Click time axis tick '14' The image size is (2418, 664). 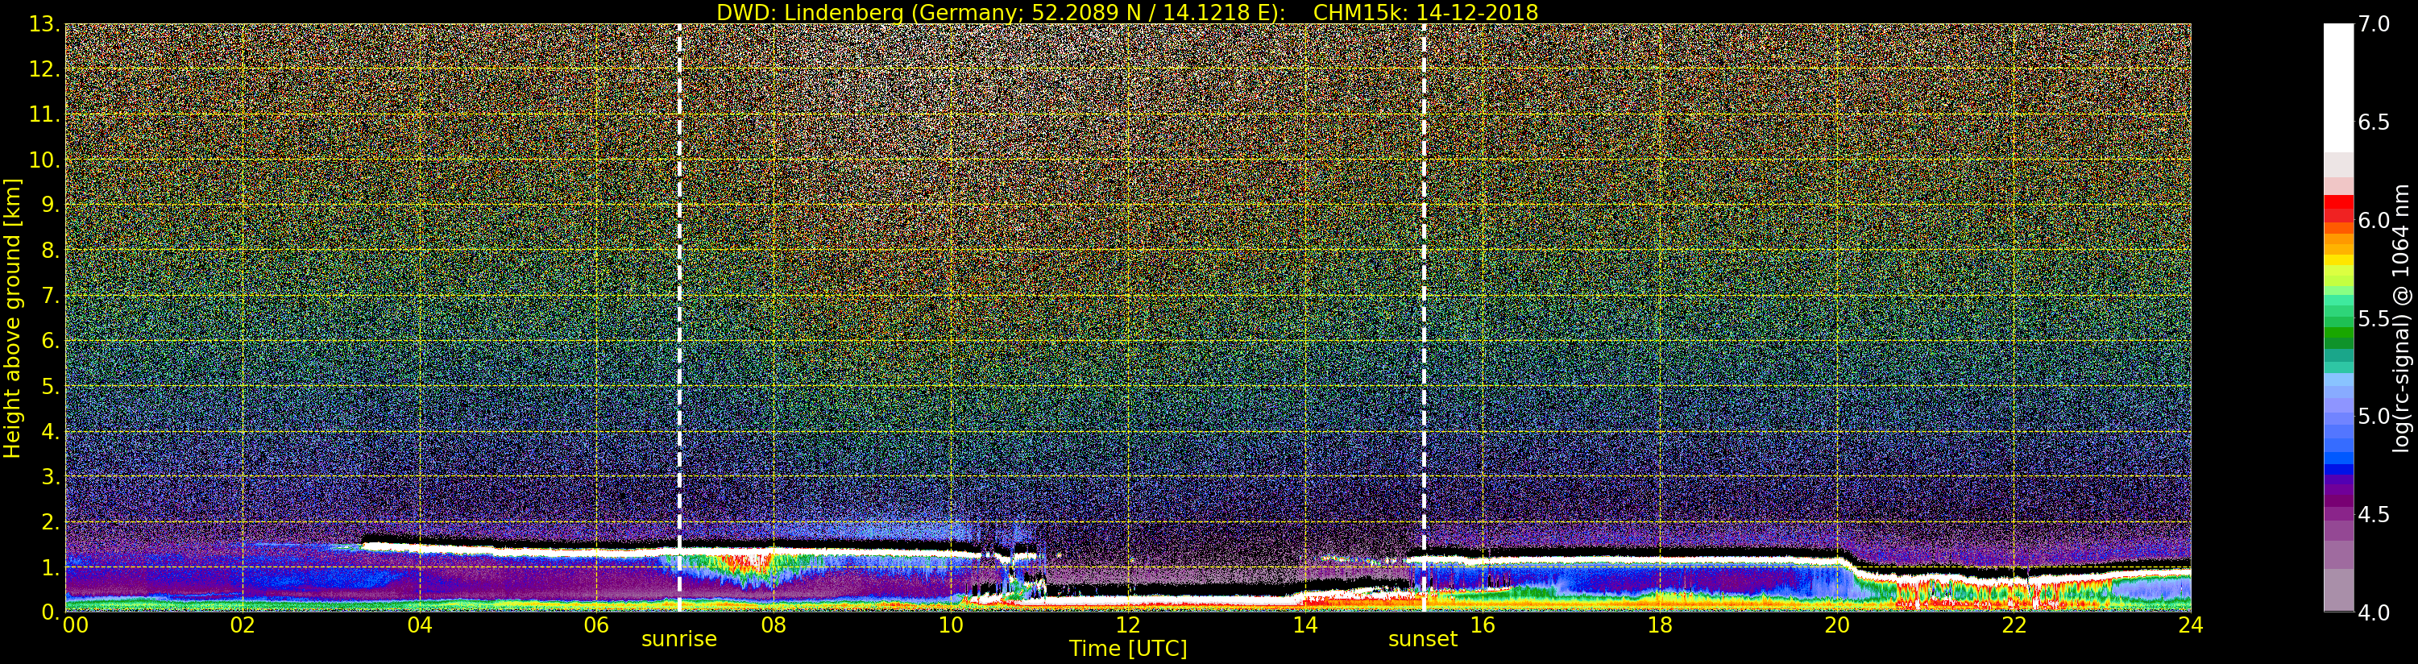coord(1304,625)
